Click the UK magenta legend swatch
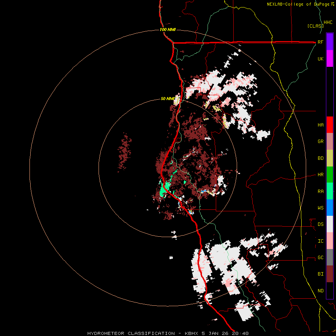 tap(330, 59)
